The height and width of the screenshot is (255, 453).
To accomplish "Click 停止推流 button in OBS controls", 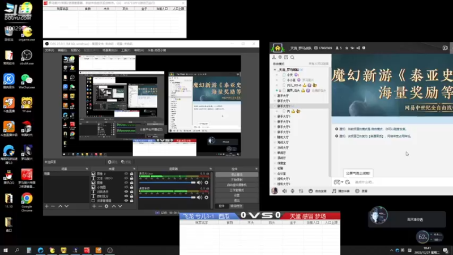I will click(x=237, y=175).
